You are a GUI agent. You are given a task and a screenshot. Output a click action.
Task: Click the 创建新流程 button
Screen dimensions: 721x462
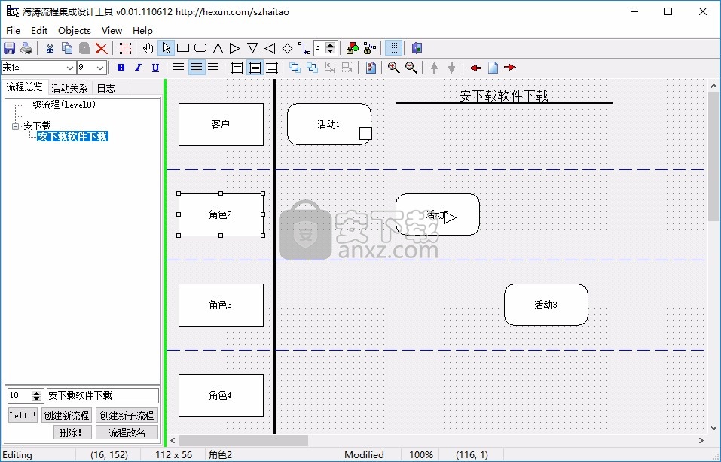[x=66, y=415]
